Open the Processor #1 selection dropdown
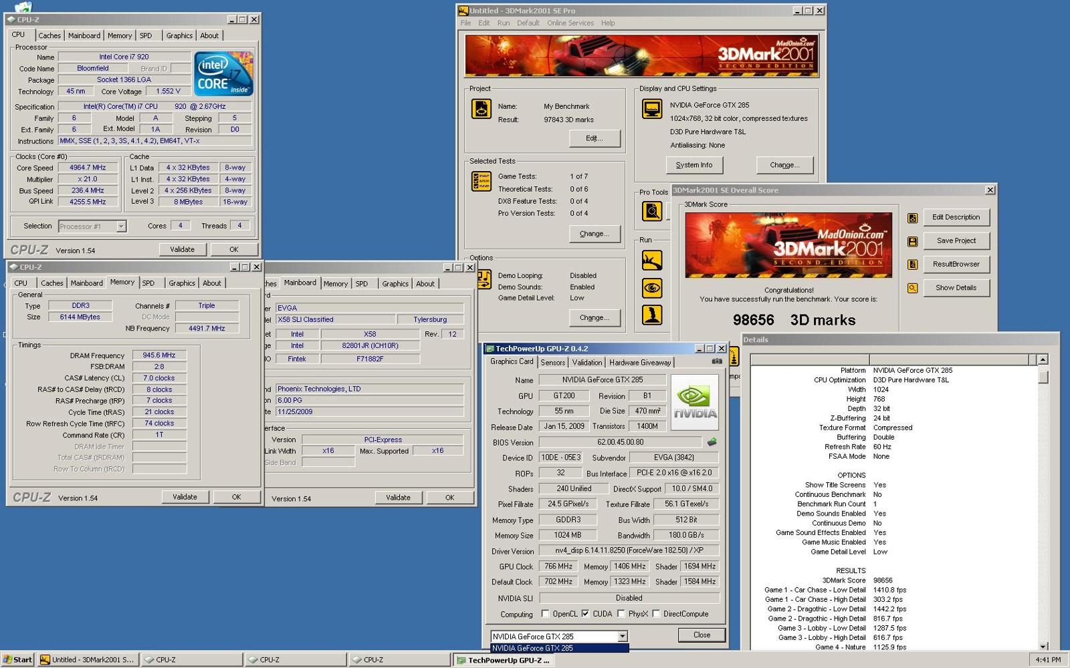Screen dimensions: 1070x668 click(121, 226)
